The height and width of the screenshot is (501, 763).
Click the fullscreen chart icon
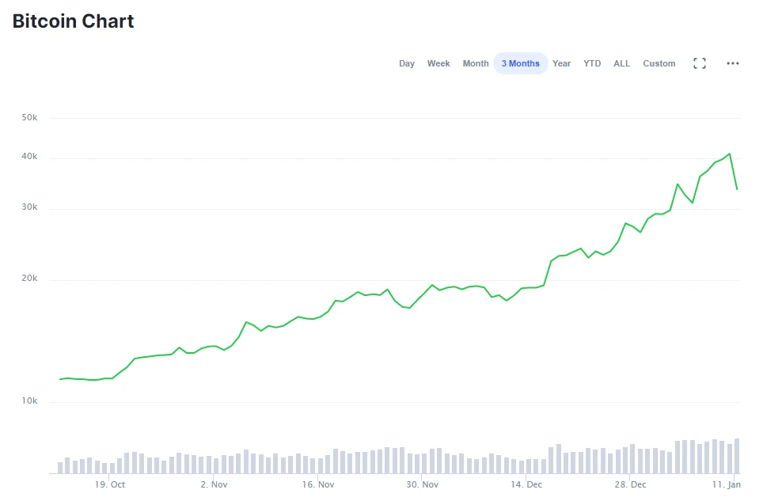(700, 63)
